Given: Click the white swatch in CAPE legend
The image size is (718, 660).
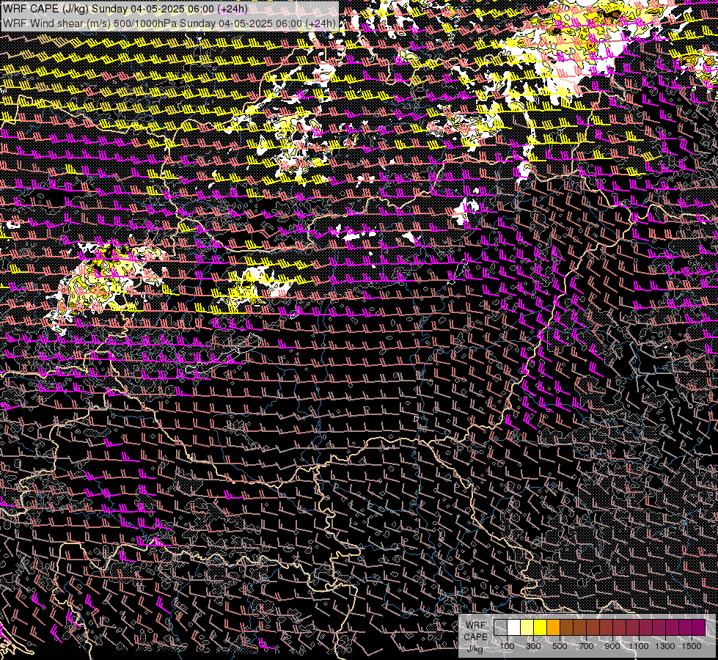Looking at the screenshot, I should pos(514,627).
